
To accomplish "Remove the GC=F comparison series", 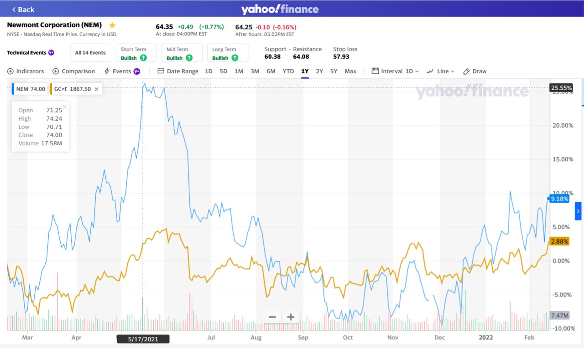I will click(96, 89).
